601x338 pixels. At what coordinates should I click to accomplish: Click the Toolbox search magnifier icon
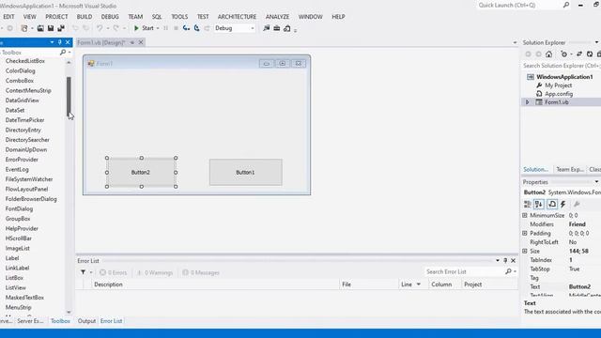click(x=63, y=53)
